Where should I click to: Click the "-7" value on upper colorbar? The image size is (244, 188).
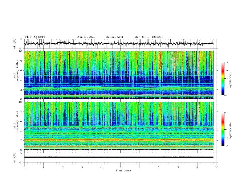coord(227,95)
